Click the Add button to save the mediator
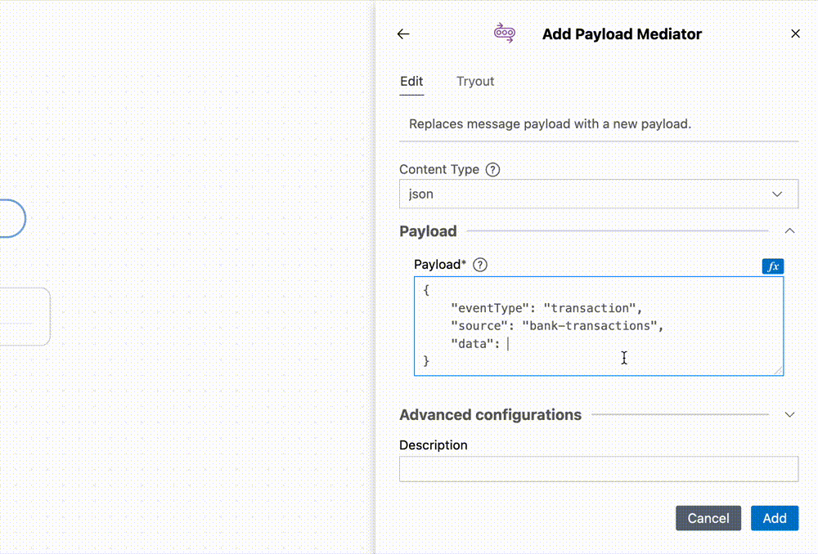Viewport: 818px width, 554px height. [774, 518]
